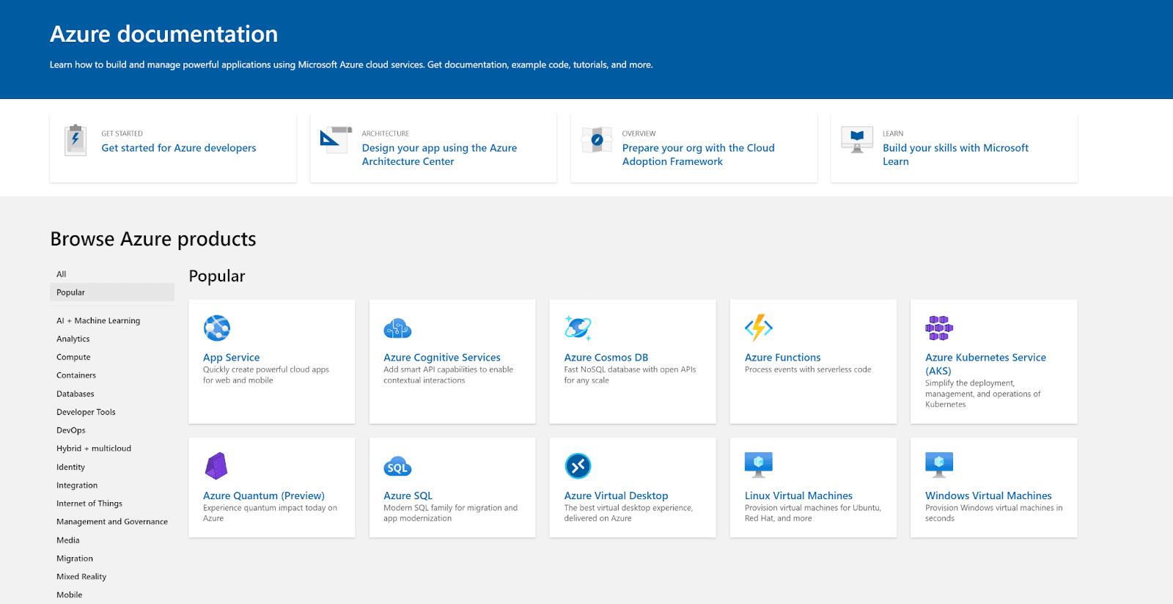Click the Windows Virtual Machines monitor icon
Viewport: 1173px width, 604px height.
(x=939, y=465)
